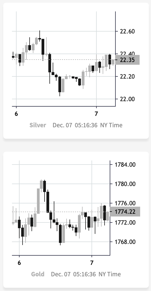Click the 1776.00 label on Gold axis
Viewport: 151px width, 291px height.
(125, 203)
